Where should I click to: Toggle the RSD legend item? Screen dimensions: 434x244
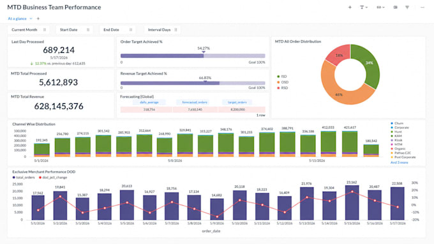[x=282, y=88]
